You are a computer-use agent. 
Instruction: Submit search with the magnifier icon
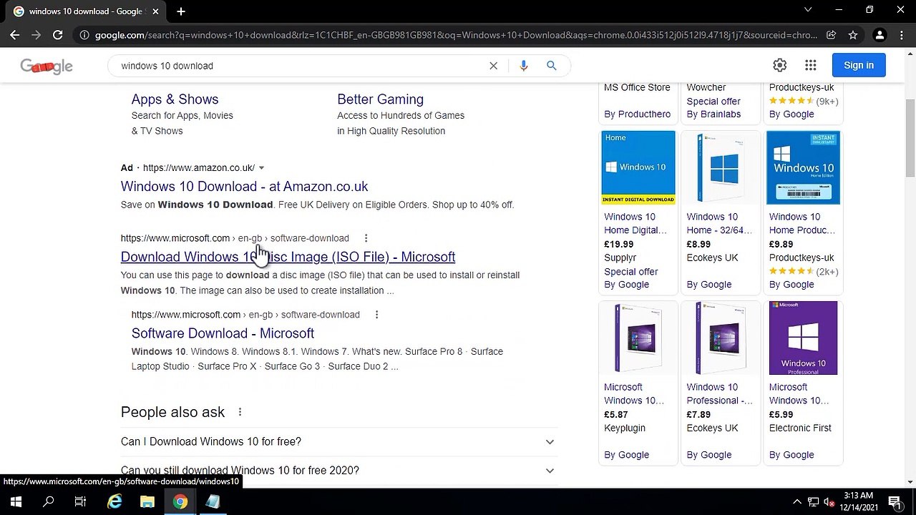[551, 66]
